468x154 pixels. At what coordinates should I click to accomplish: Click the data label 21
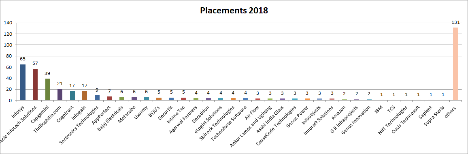(60, 83)
